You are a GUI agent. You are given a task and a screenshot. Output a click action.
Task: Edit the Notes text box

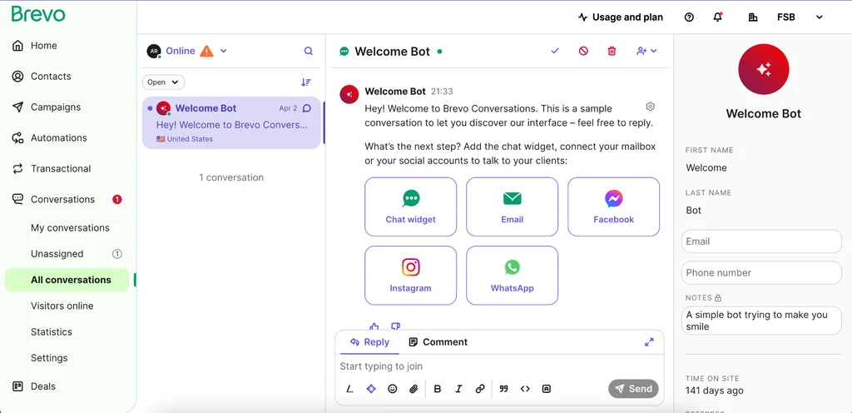(761, 321)
